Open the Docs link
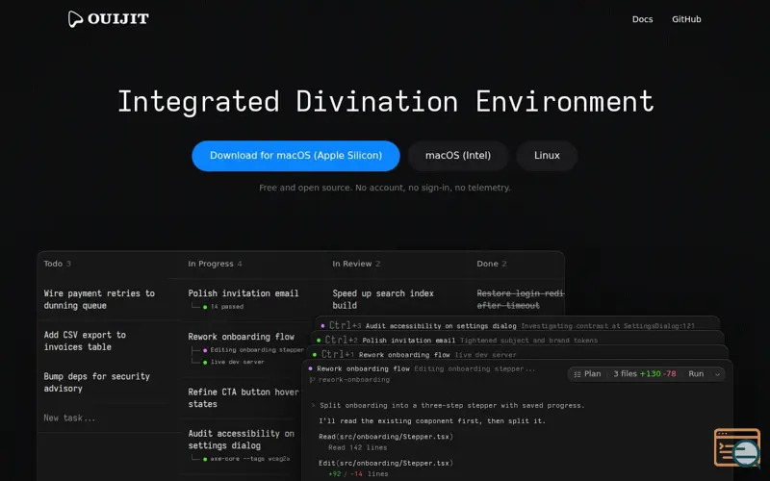The width and height of the screenshot is (770, 481). pos(642,19)
